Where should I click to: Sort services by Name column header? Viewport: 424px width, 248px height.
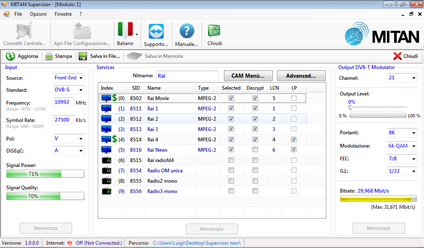170,88
